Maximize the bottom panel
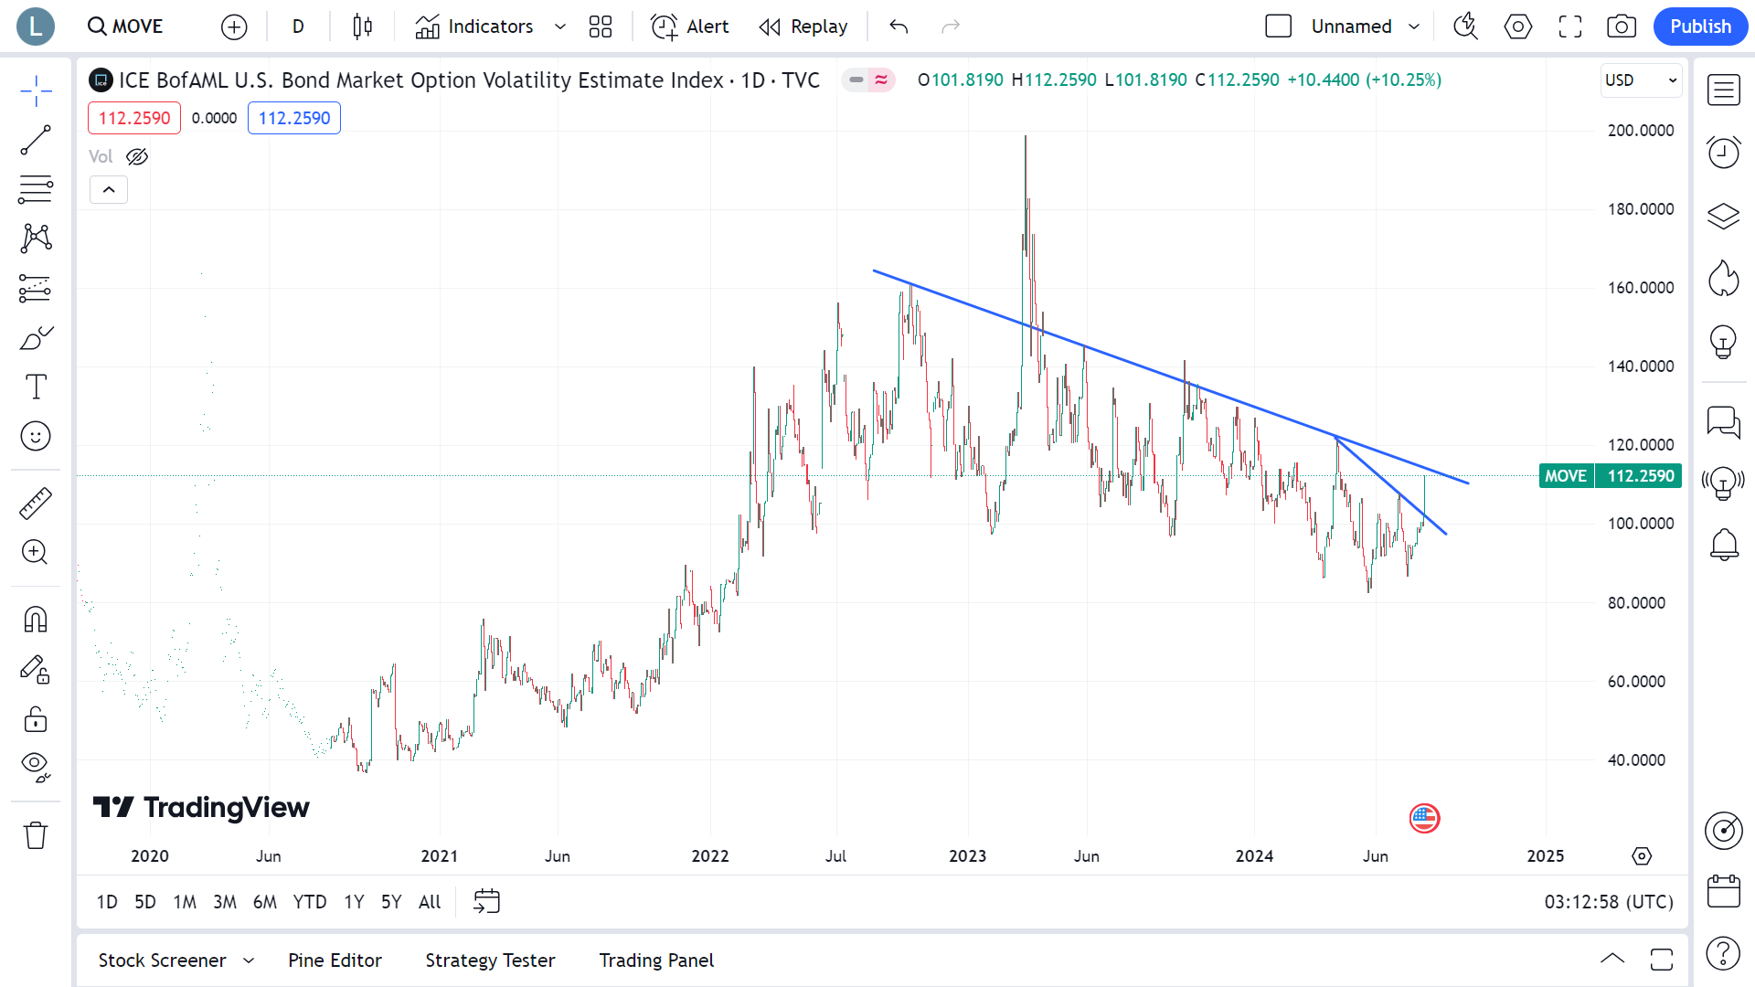This screenshot has height=987, width=1755. [x=1662, y=959]
